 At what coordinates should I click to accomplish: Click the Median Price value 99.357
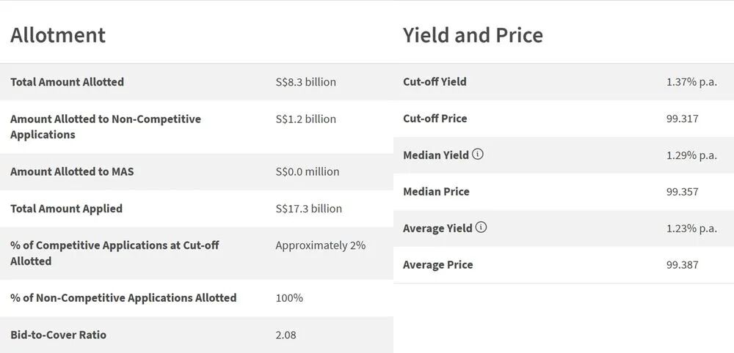click(x=682, y=192)
